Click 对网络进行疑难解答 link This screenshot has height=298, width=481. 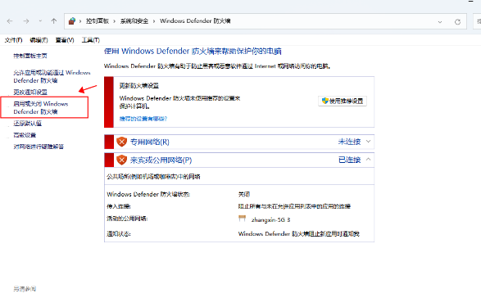[x=39, y=147]
